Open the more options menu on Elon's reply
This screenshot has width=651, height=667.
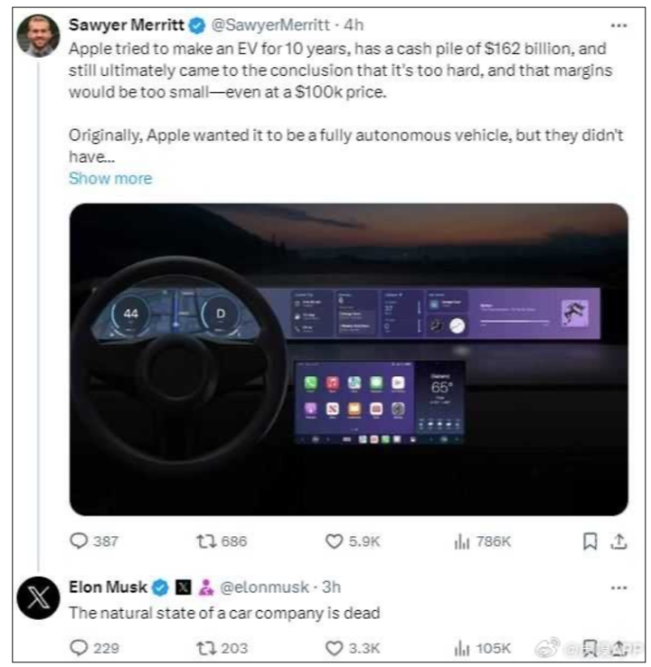pos(618,587)
